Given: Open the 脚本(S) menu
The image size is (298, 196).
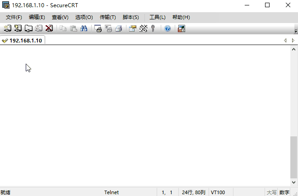Looking at the screenshot, I should tap(130, 17).
